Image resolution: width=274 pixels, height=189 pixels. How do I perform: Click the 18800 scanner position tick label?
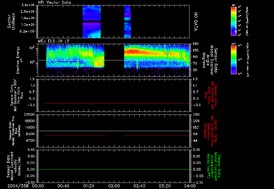point(29,121)
